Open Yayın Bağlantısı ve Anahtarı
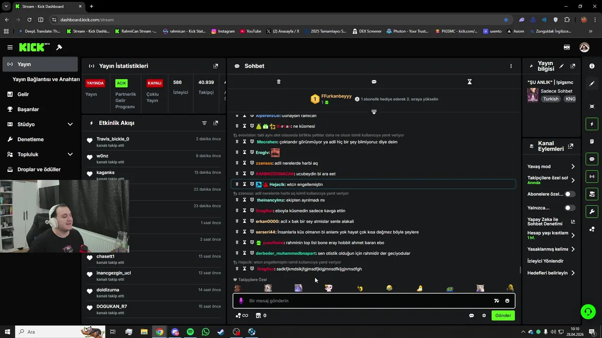 tap(46, 79)
